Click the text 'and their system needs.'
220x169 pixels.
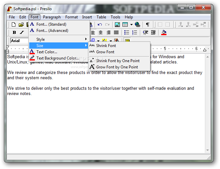[30, 78]
